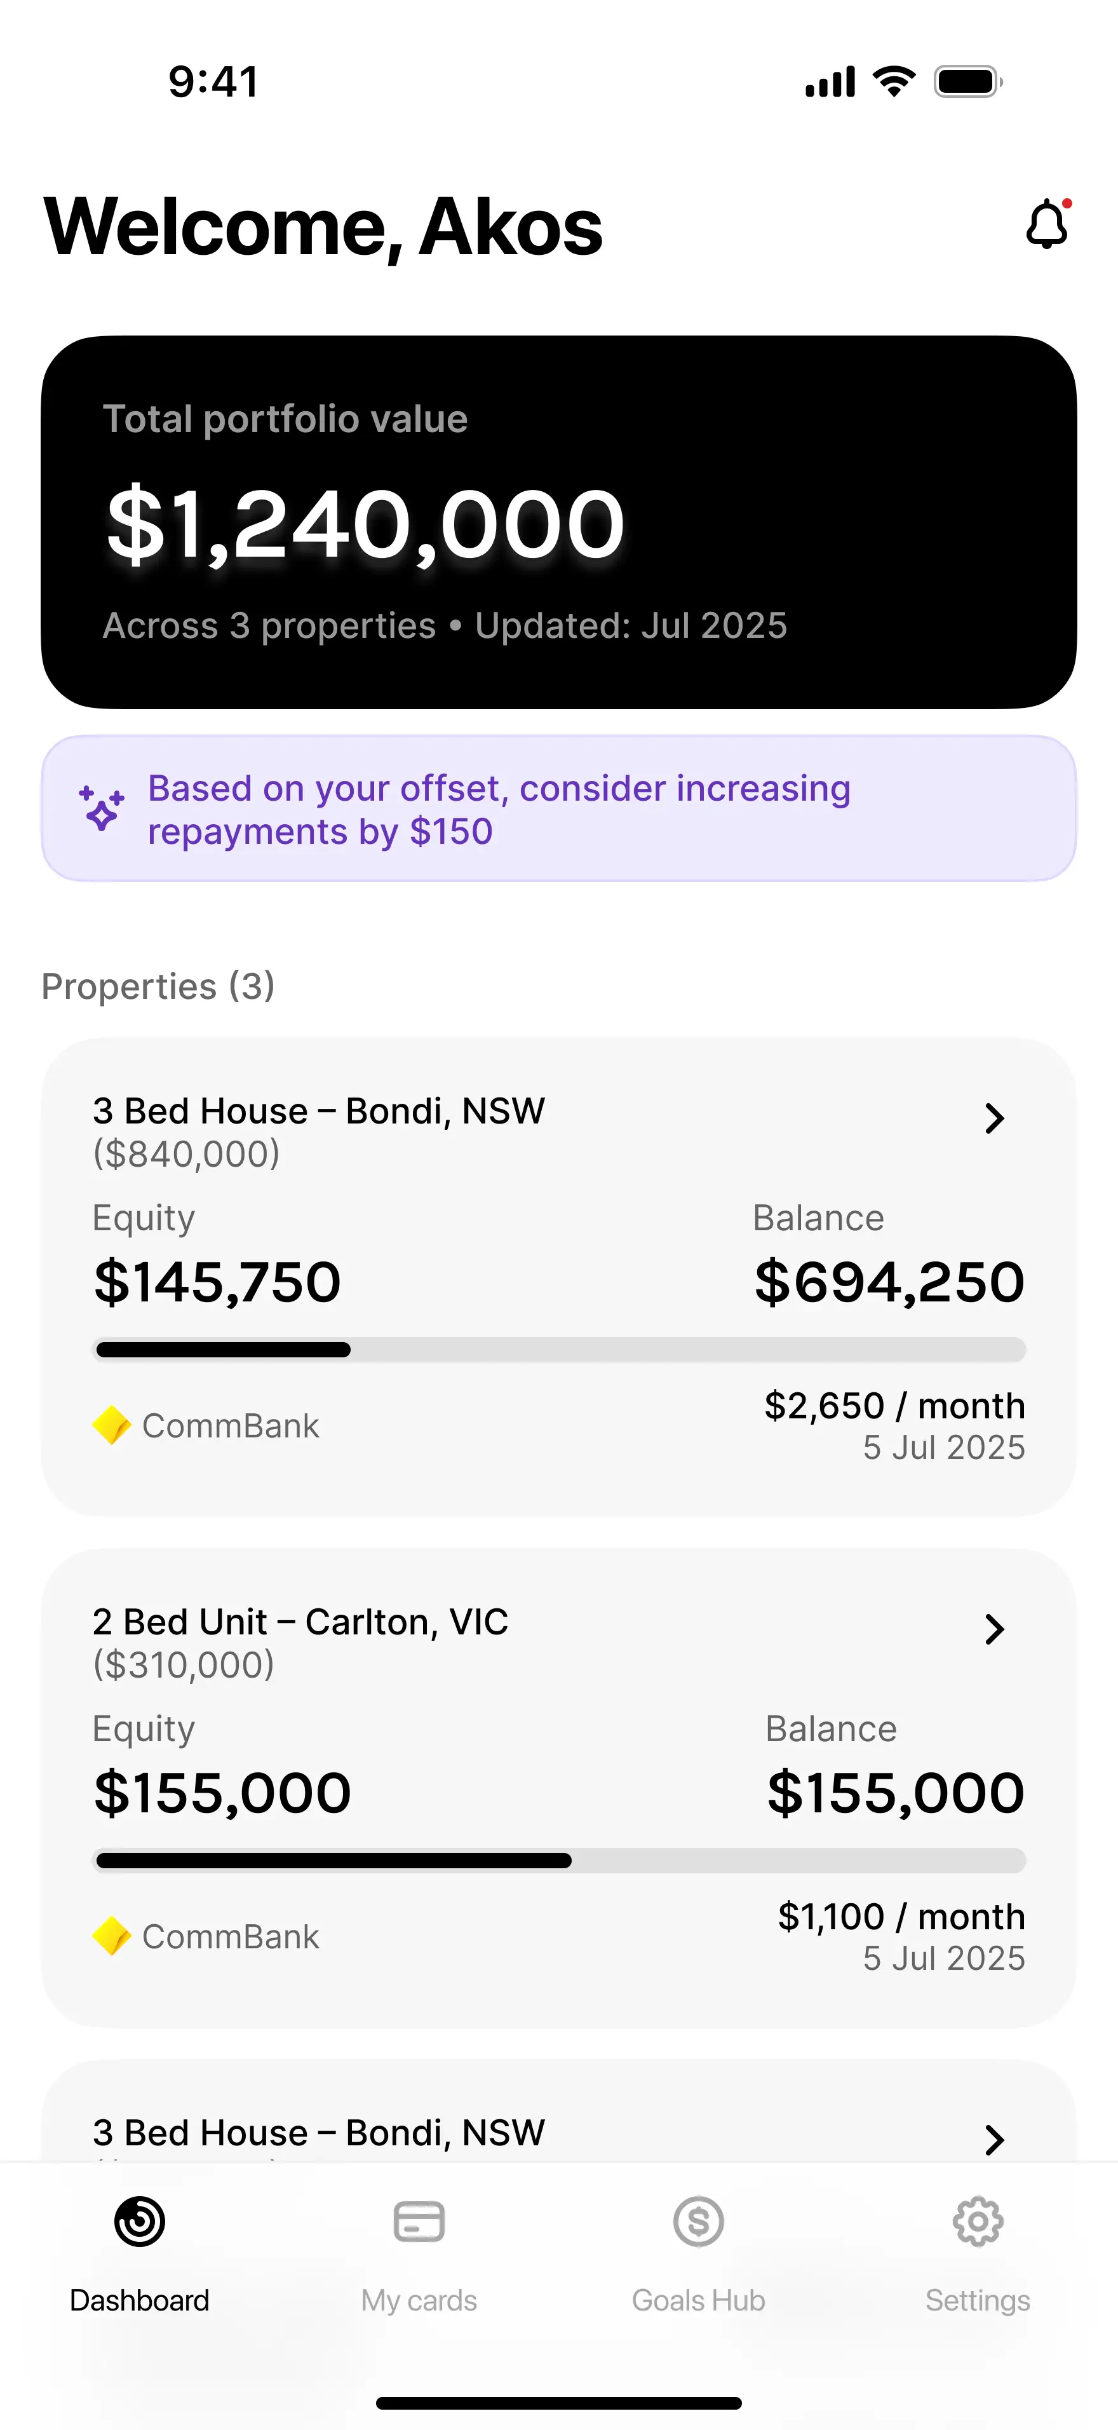The height and width of the screenshot is (2430, 1118).
Task: Expand the first Bondi property chevron
Action: click(x=993, y=1118)
